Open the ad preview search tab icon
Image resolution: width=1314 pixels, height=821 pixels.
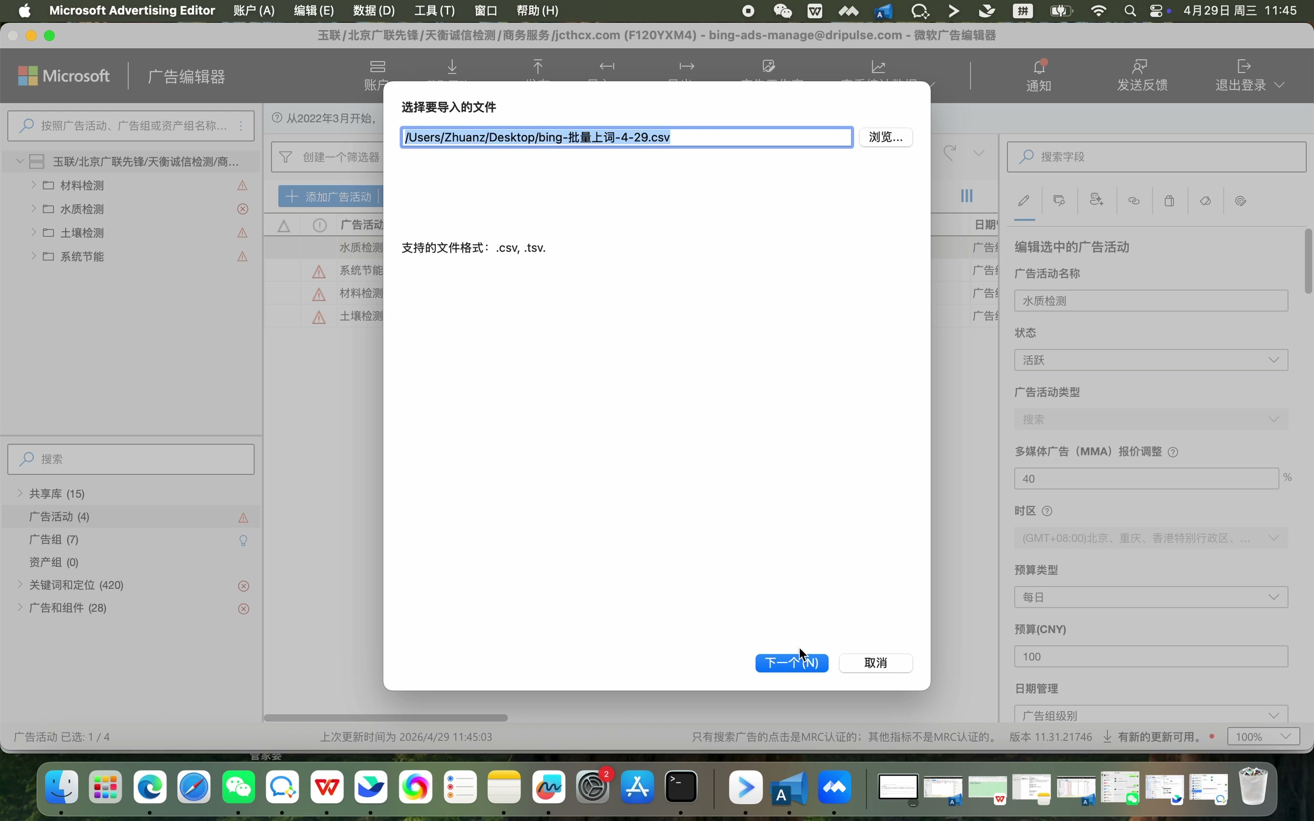click(1059, 201)
